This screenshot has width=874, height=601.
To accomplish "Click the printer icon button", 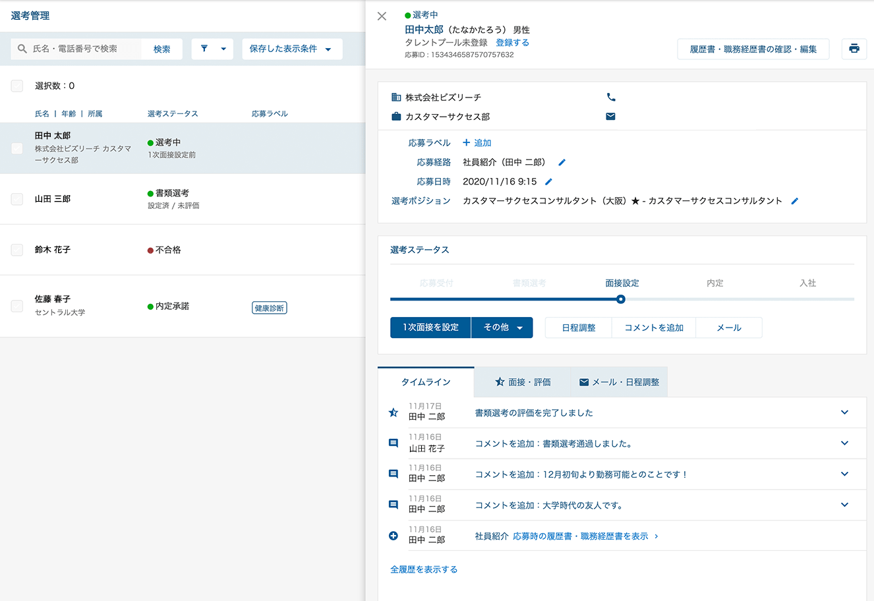I will [x=854, y=49].
